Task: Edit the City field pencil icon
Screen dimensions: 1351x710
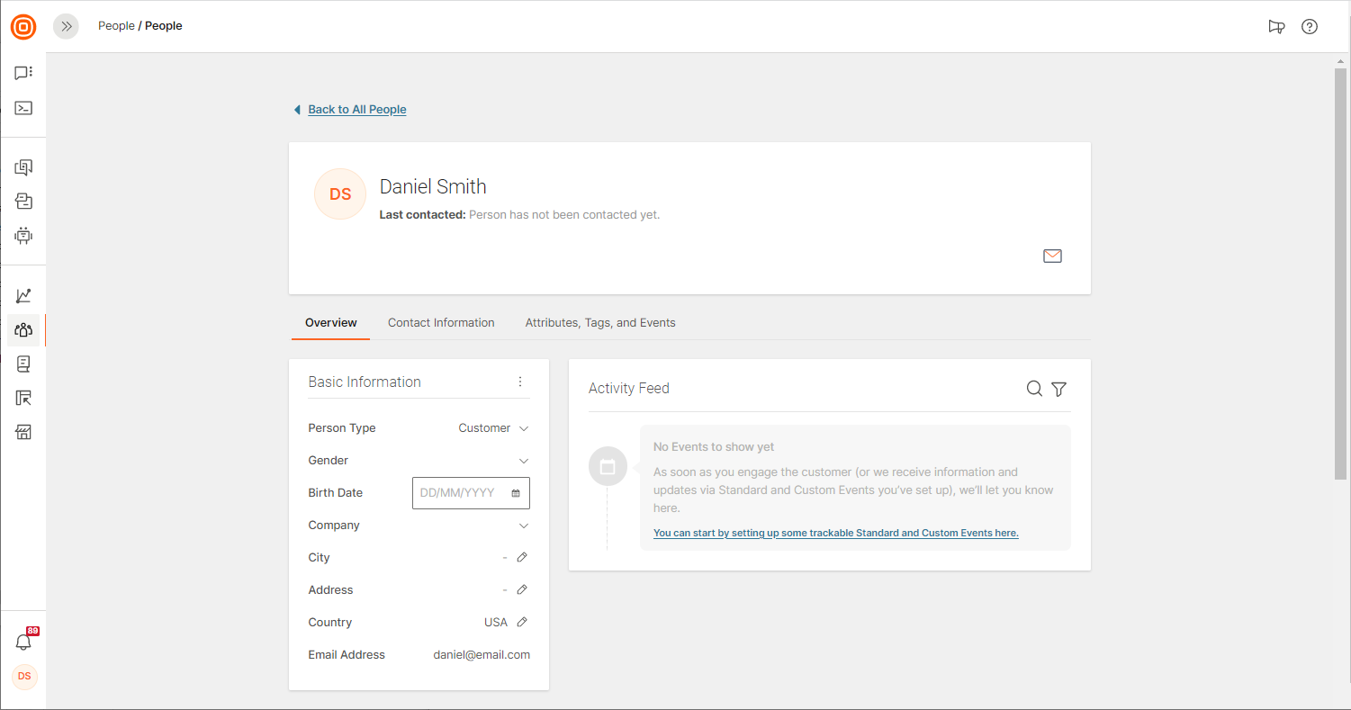Action: (522, 558)
